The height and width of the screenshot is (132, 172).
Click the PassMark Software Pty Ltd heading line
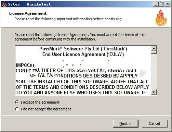point(83,49)
